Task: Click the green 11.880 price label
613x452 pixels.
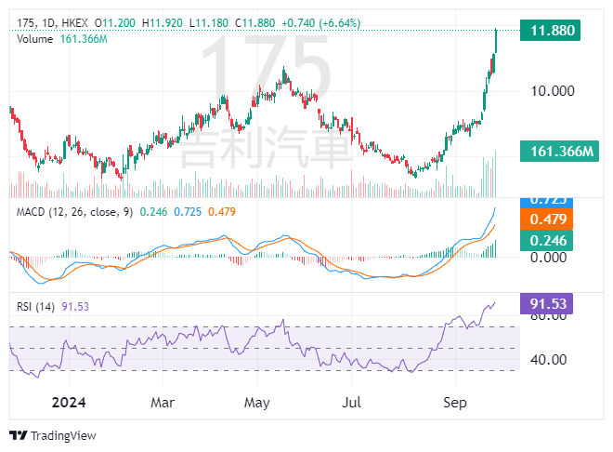Action: point(550,31)
